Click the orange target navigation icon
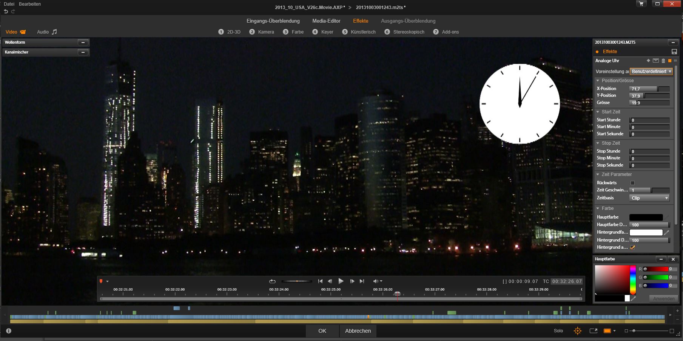This screenshot has width=683, height=341. [577, 331]
